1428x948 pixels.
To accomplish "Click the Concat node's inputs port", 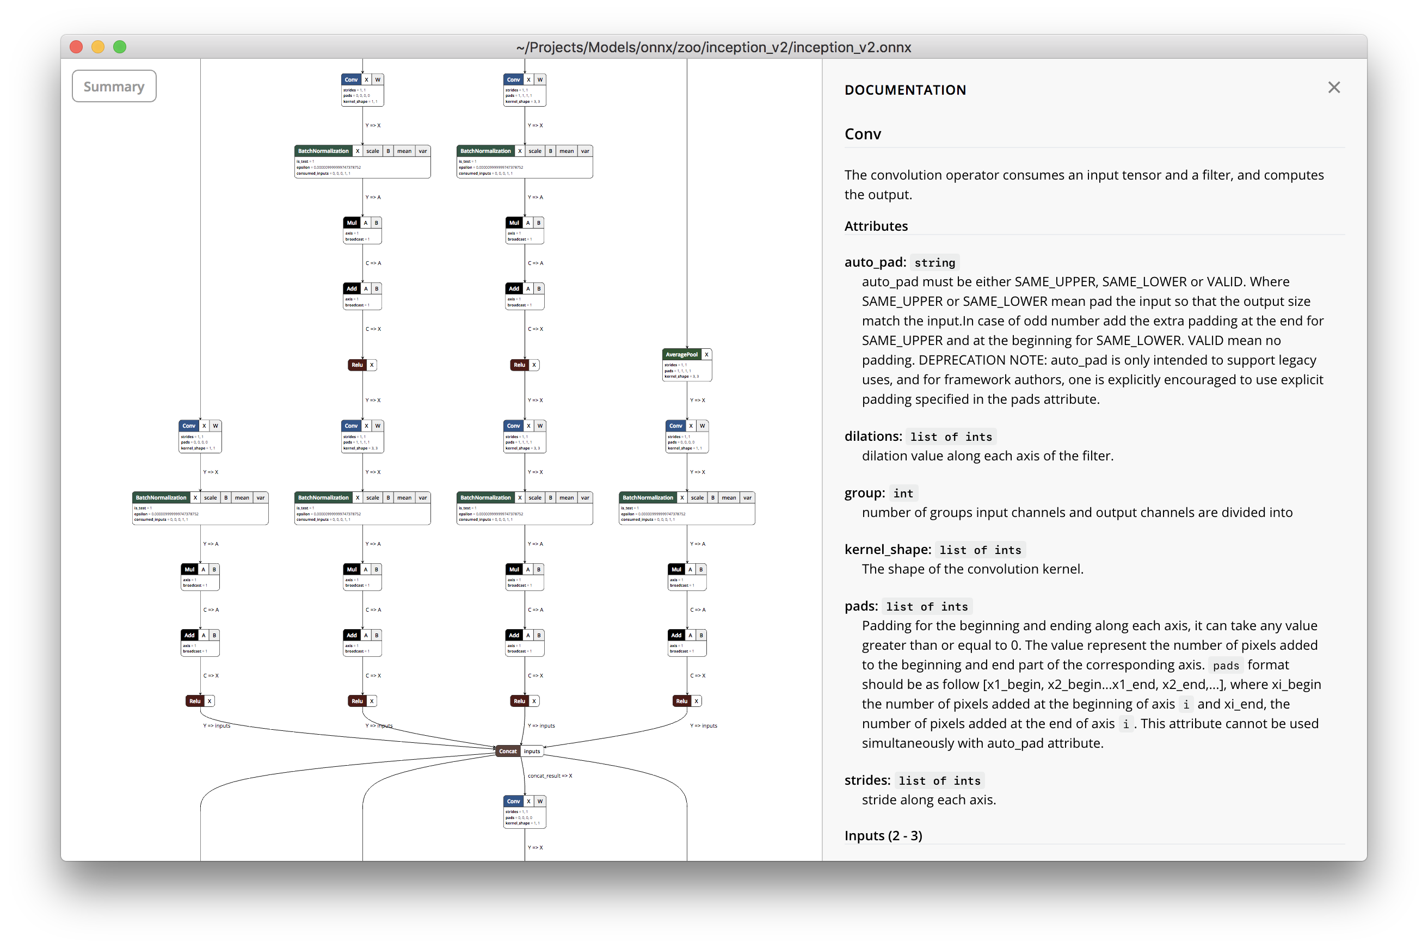I will pyautogui.click(x=532, y=751).
